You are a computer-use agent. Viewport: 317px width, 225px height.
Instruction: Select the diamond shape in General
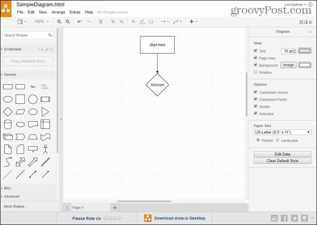8,112
